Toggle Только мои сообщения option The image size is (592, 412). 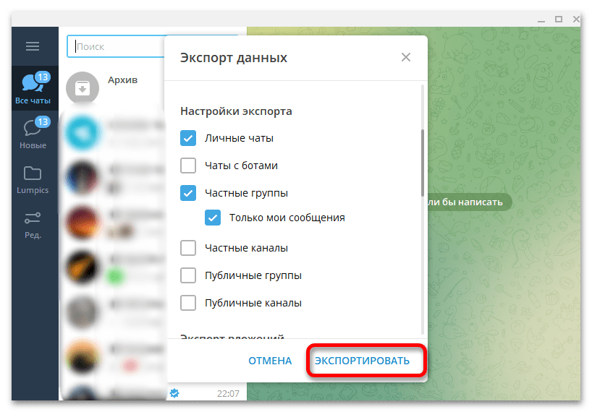213,218
